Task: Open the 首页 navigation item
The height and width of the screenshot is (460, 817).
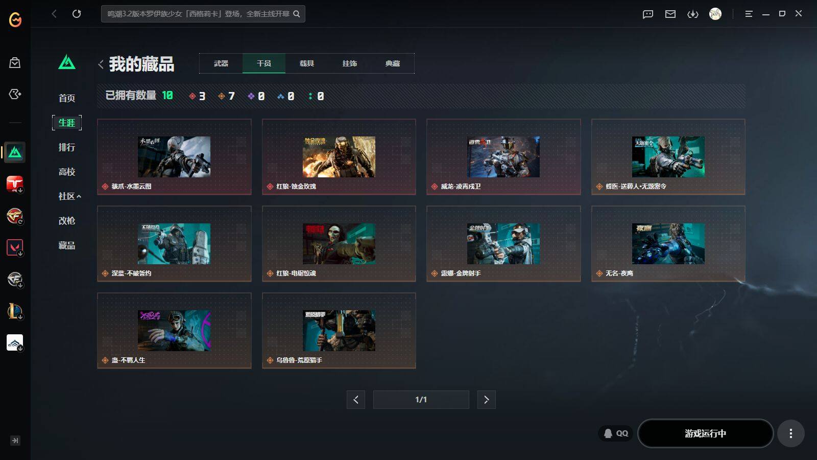Action: click(x=67, y=98)
